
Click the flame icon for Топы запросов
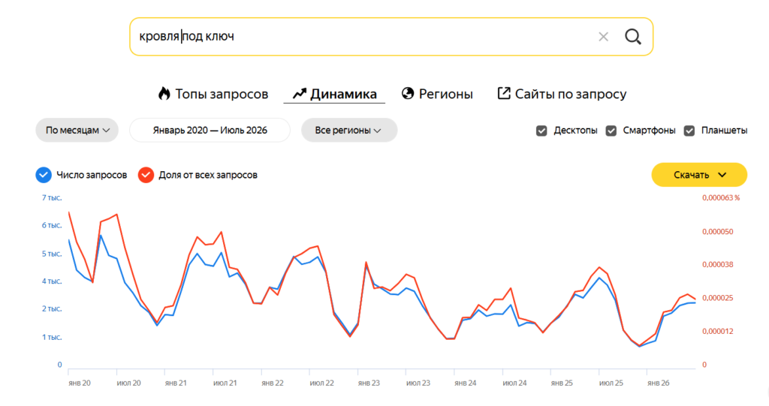click(x=164, y=93)
